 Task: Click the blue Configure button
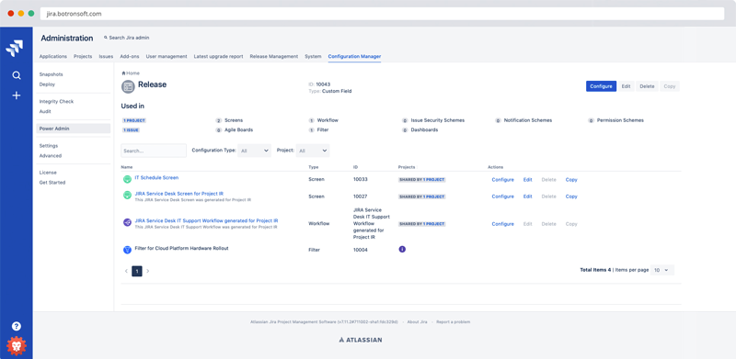click(x=602, y=86)
